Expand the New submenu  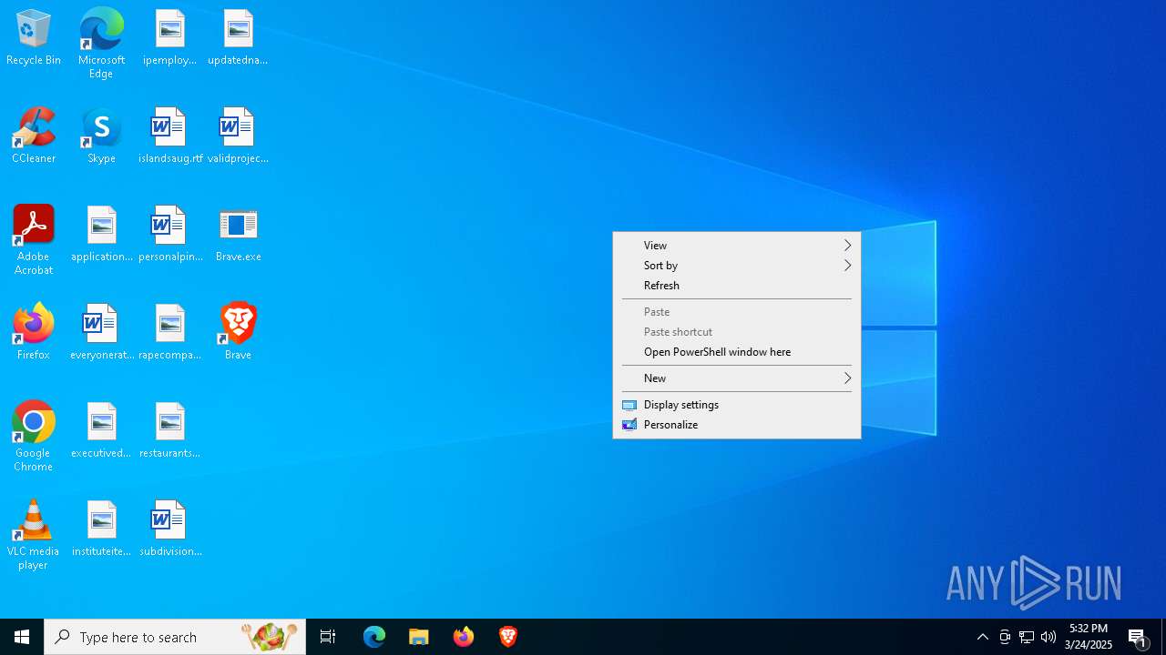(737, 378)
